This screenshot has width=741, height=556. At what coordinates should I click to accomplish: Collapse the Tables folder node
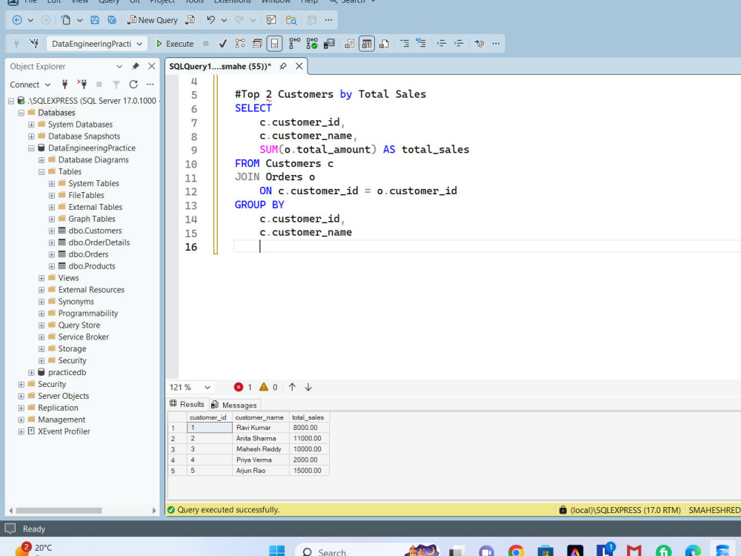pyautogui.click(x=41, y=172)
